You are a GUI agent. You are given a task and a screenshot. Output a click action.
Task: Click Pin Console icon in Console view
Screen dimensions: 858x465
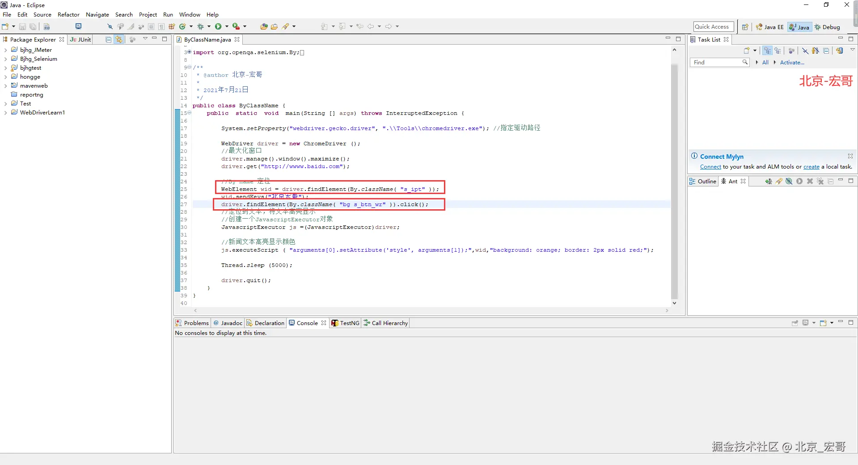pyautogui.click(x=795, y=323)
